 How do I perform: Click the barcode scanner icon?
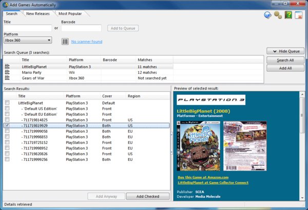click(x=65, y=41)
